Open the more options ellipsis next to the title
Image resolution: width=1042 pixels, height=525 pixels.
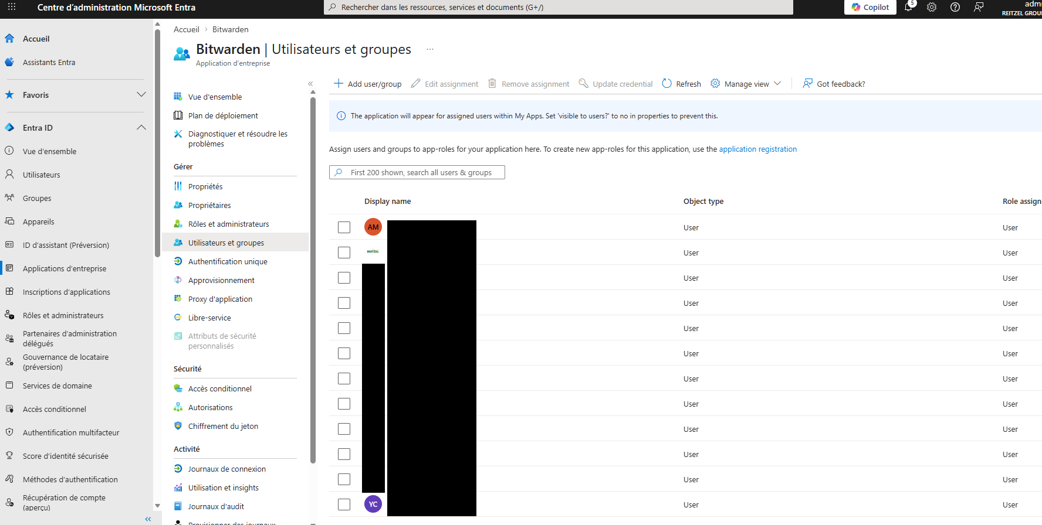pos(430,49)
